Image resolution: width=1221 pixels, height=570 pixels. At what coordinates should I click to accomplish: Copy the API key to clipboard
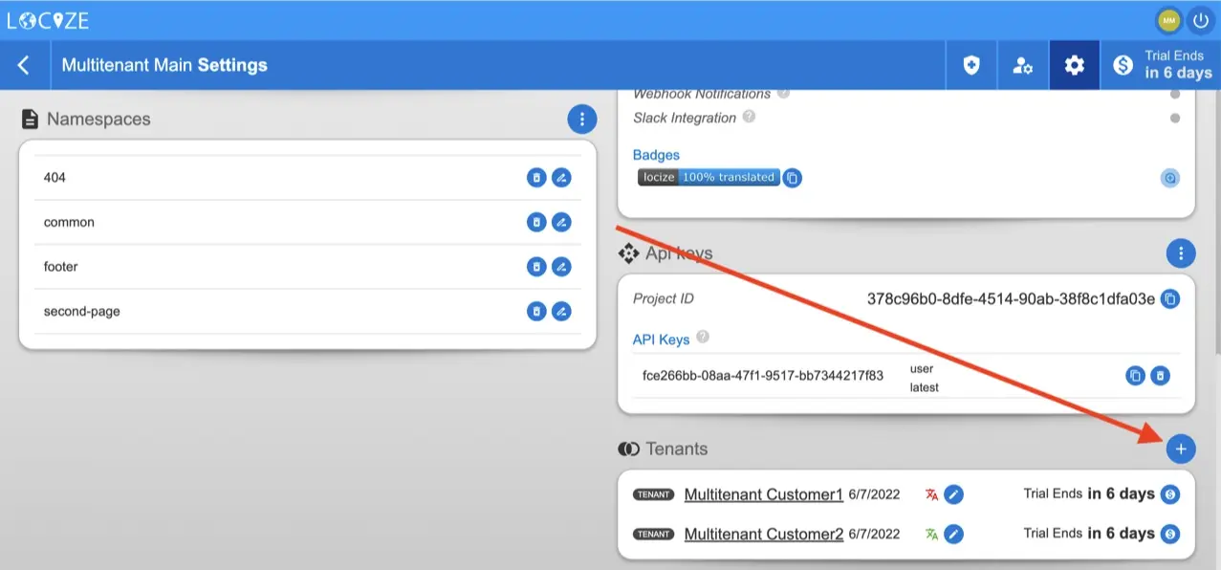click(1135, 376)
